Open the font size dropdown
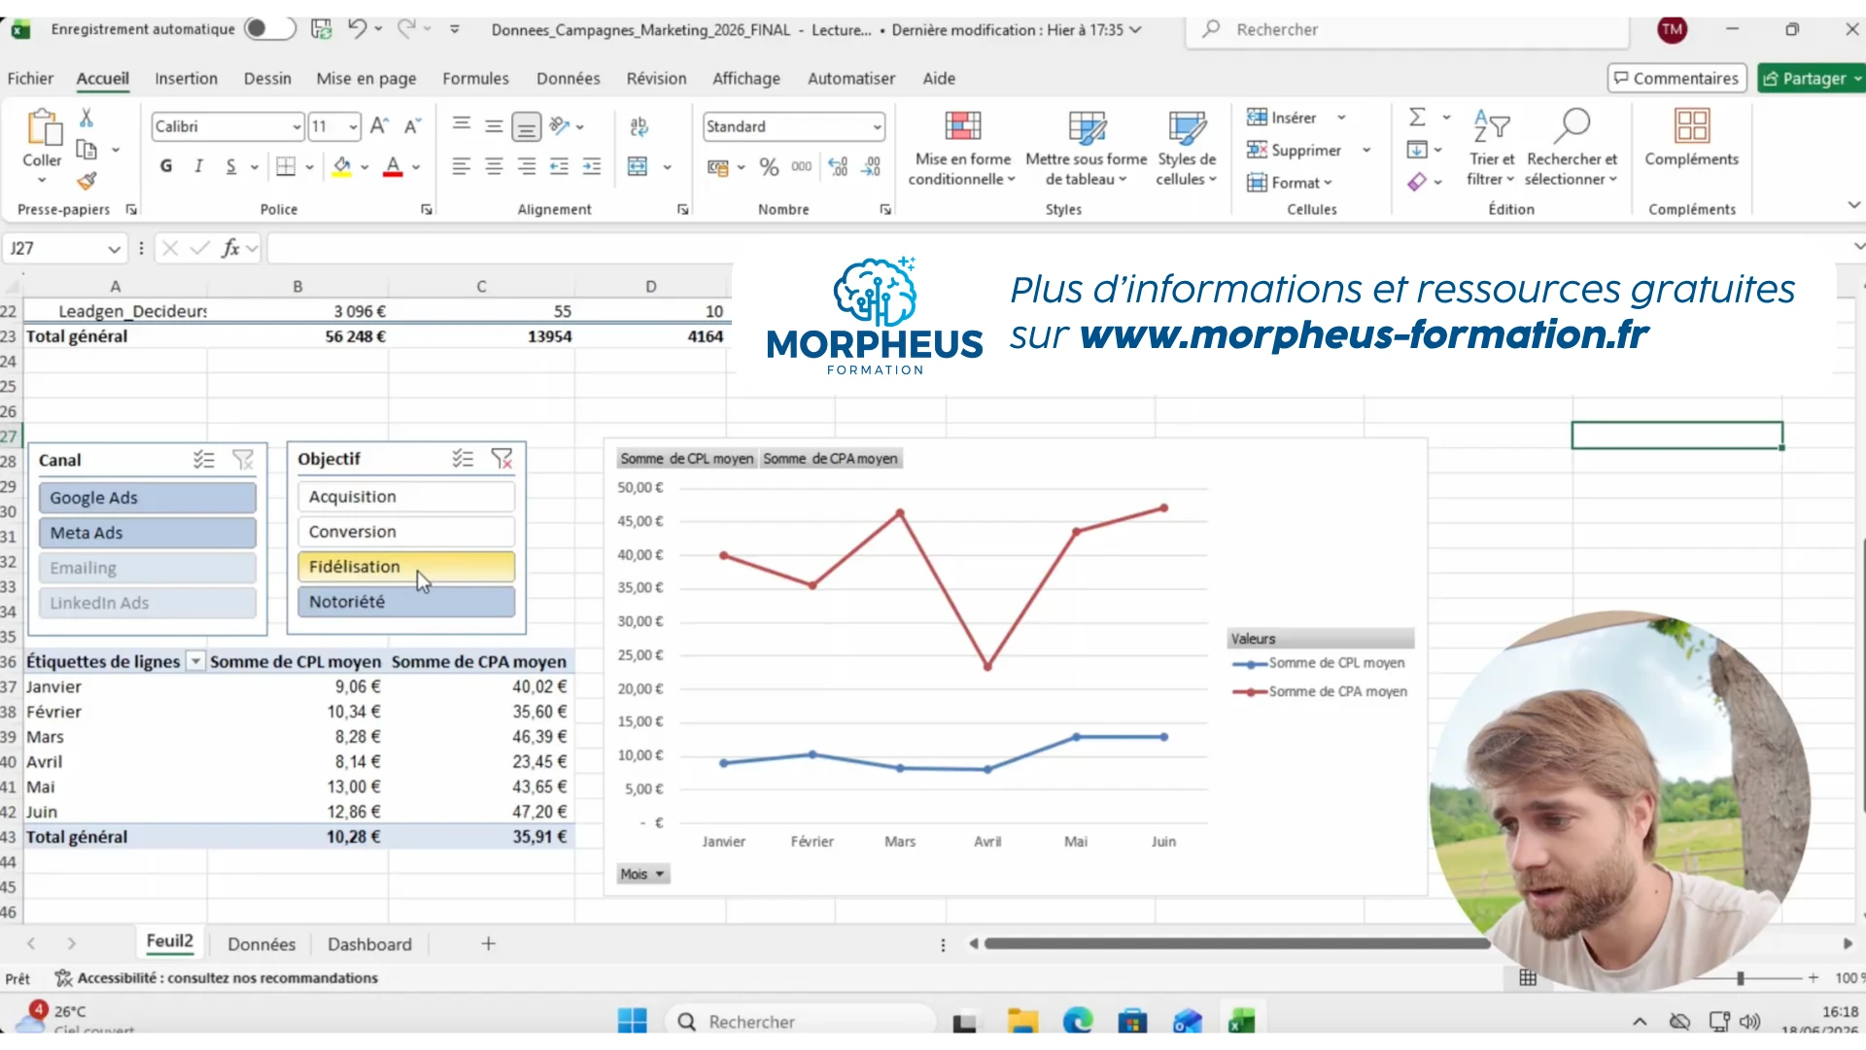The width and height of the screenshot is (1866, 1050). [x=353, y=126]
